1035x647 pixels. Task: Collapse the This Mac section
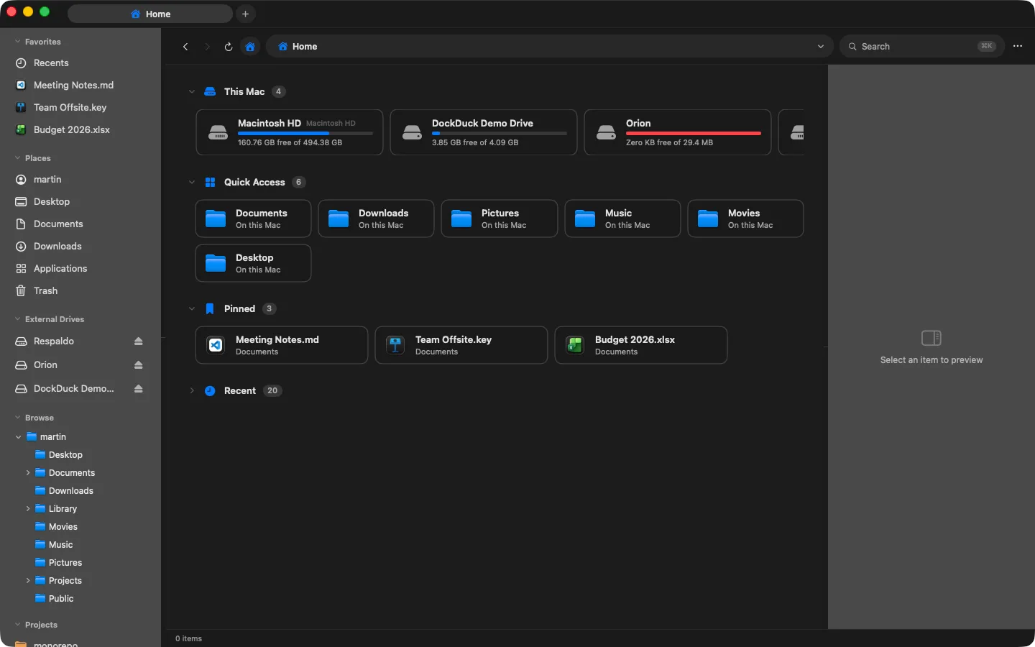[x=192, y=92]
